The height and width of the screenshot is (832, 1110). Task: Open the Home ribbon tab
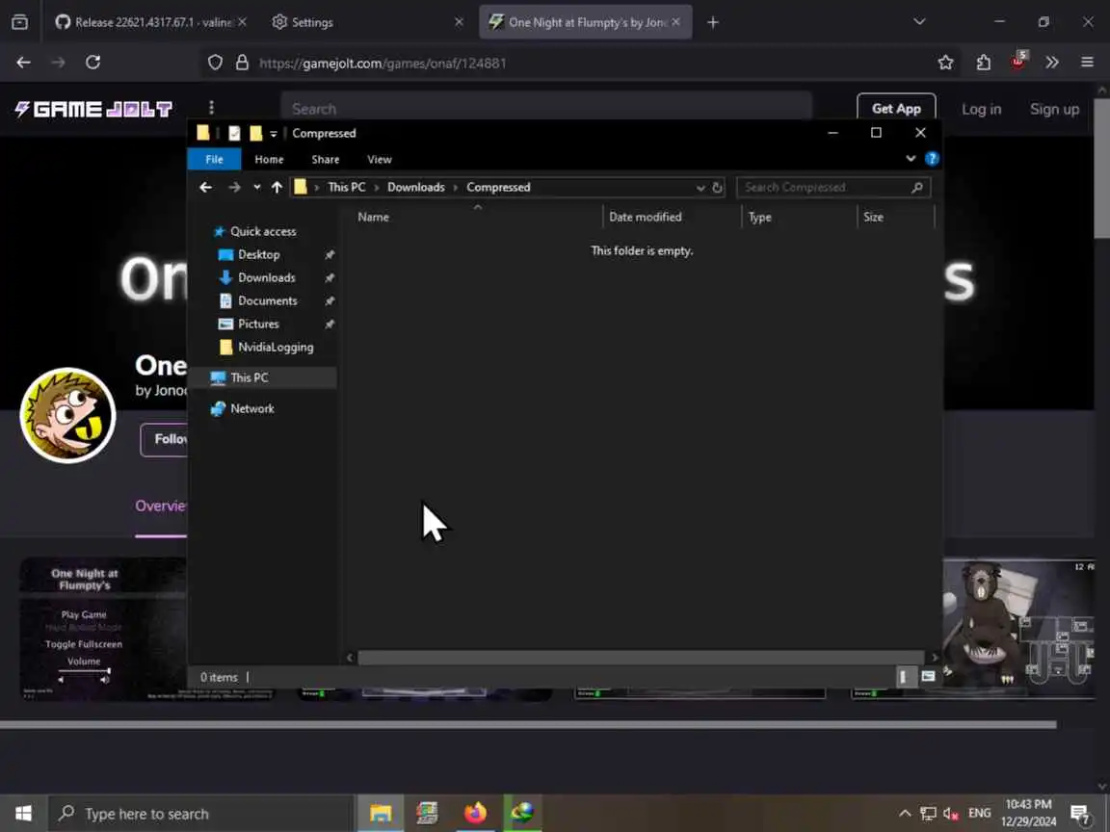[x=269, y=159]
